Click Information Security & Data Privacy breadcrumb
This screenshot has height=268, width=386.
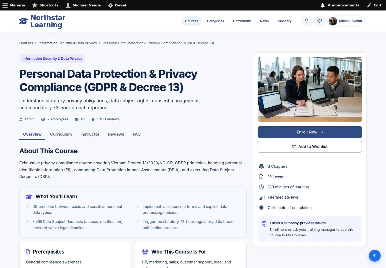coord(68,43)
